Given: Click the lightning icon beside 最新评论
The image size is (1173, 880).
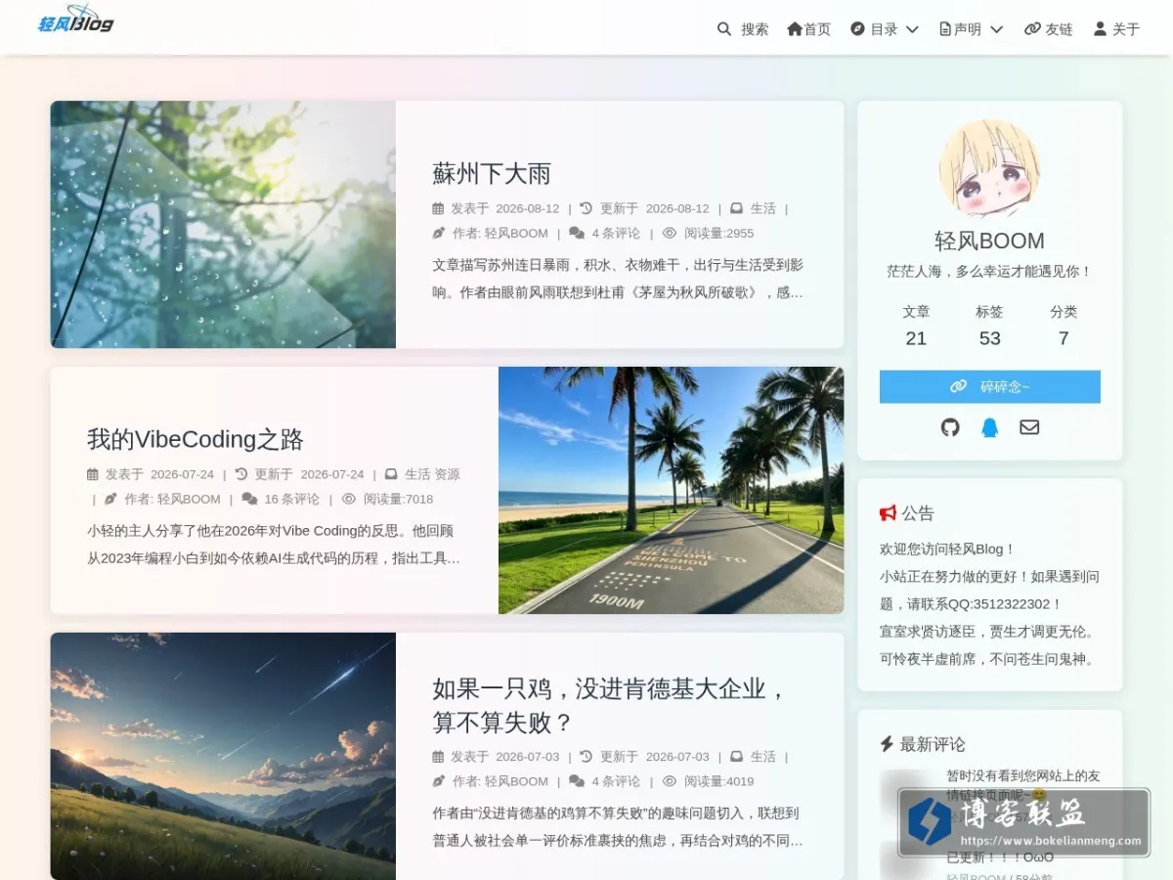Looking at the screenshot, I should (887, 744).
